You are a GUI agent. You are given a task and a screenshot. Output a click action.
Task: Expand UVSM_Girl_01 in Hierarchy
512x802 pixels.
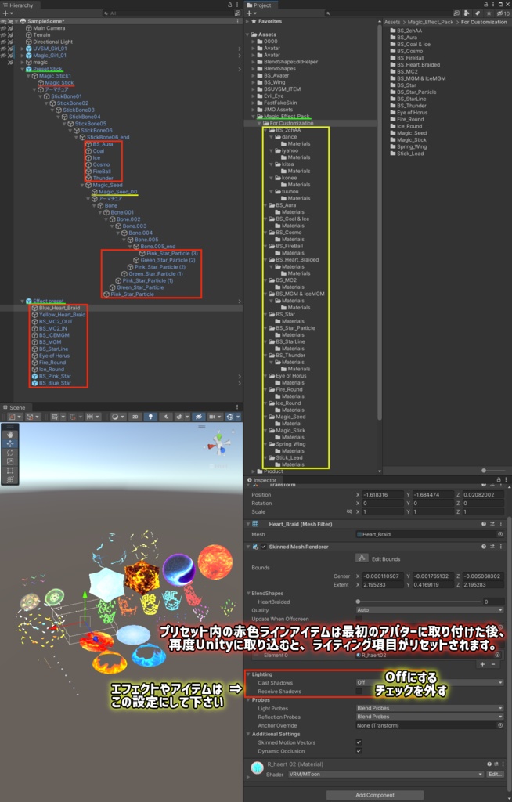pyautogui.click(x=22, y=49)
